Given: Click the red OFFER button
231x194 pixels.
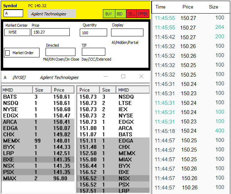Looking at the screenshot, I should coord(143,14).
